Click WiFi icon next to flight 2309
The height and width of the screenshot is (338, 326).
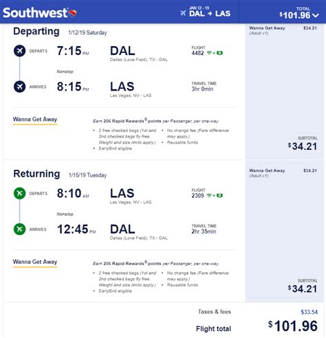point(209,196)
